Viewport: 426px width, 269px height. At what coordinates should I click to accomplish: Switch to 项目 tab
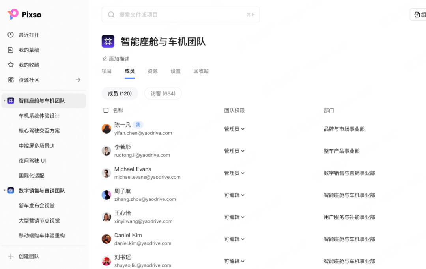point(107,71)
